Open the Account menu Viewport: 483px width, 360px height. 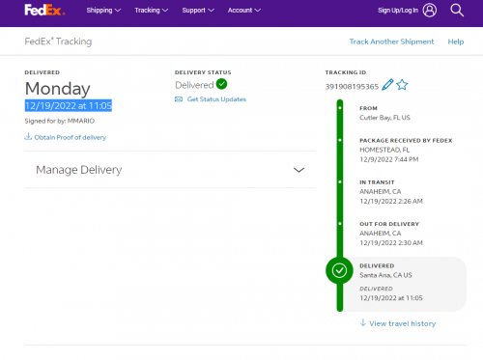pyautogui.click(x=244, y=11)
